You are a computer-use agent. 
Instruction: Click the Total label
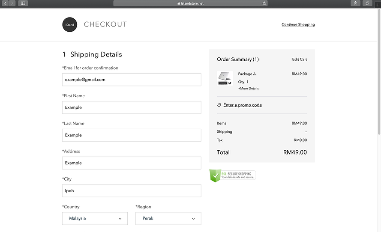point(223,152)
